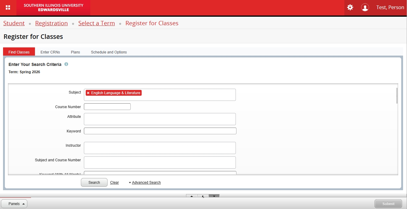This screenshot has width=407, height=209.
Task: Open the grid menu icon in header
Action: 8,8
